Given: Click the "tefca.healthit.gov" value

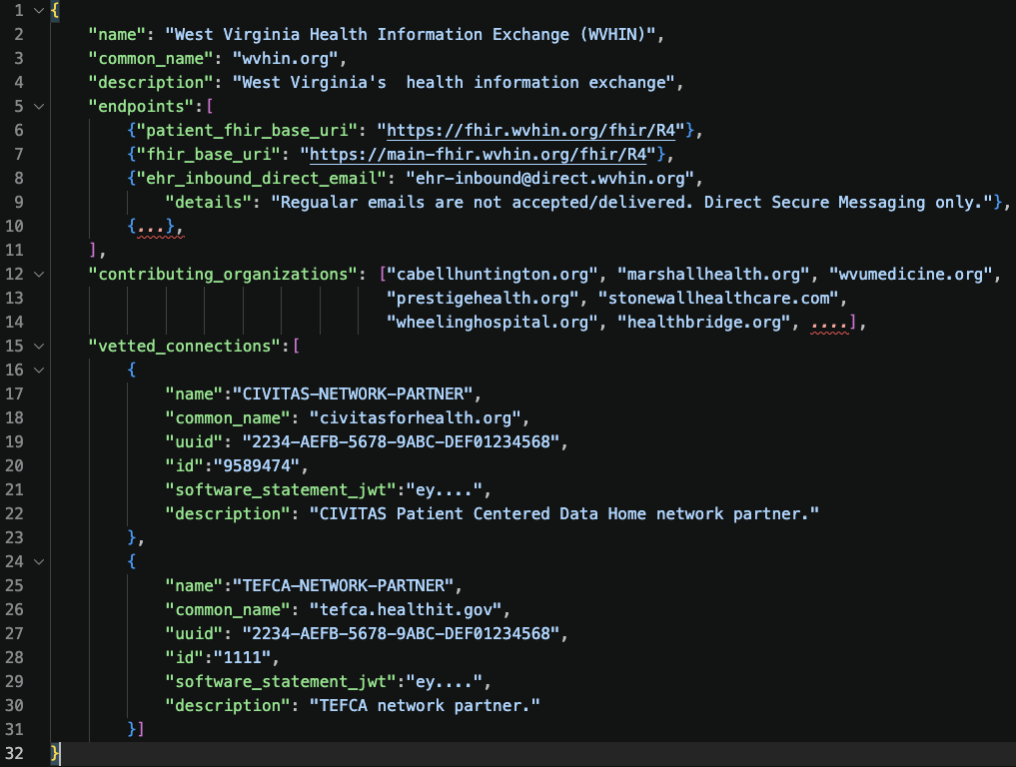Looking at the screenshot, I should 406,609.
